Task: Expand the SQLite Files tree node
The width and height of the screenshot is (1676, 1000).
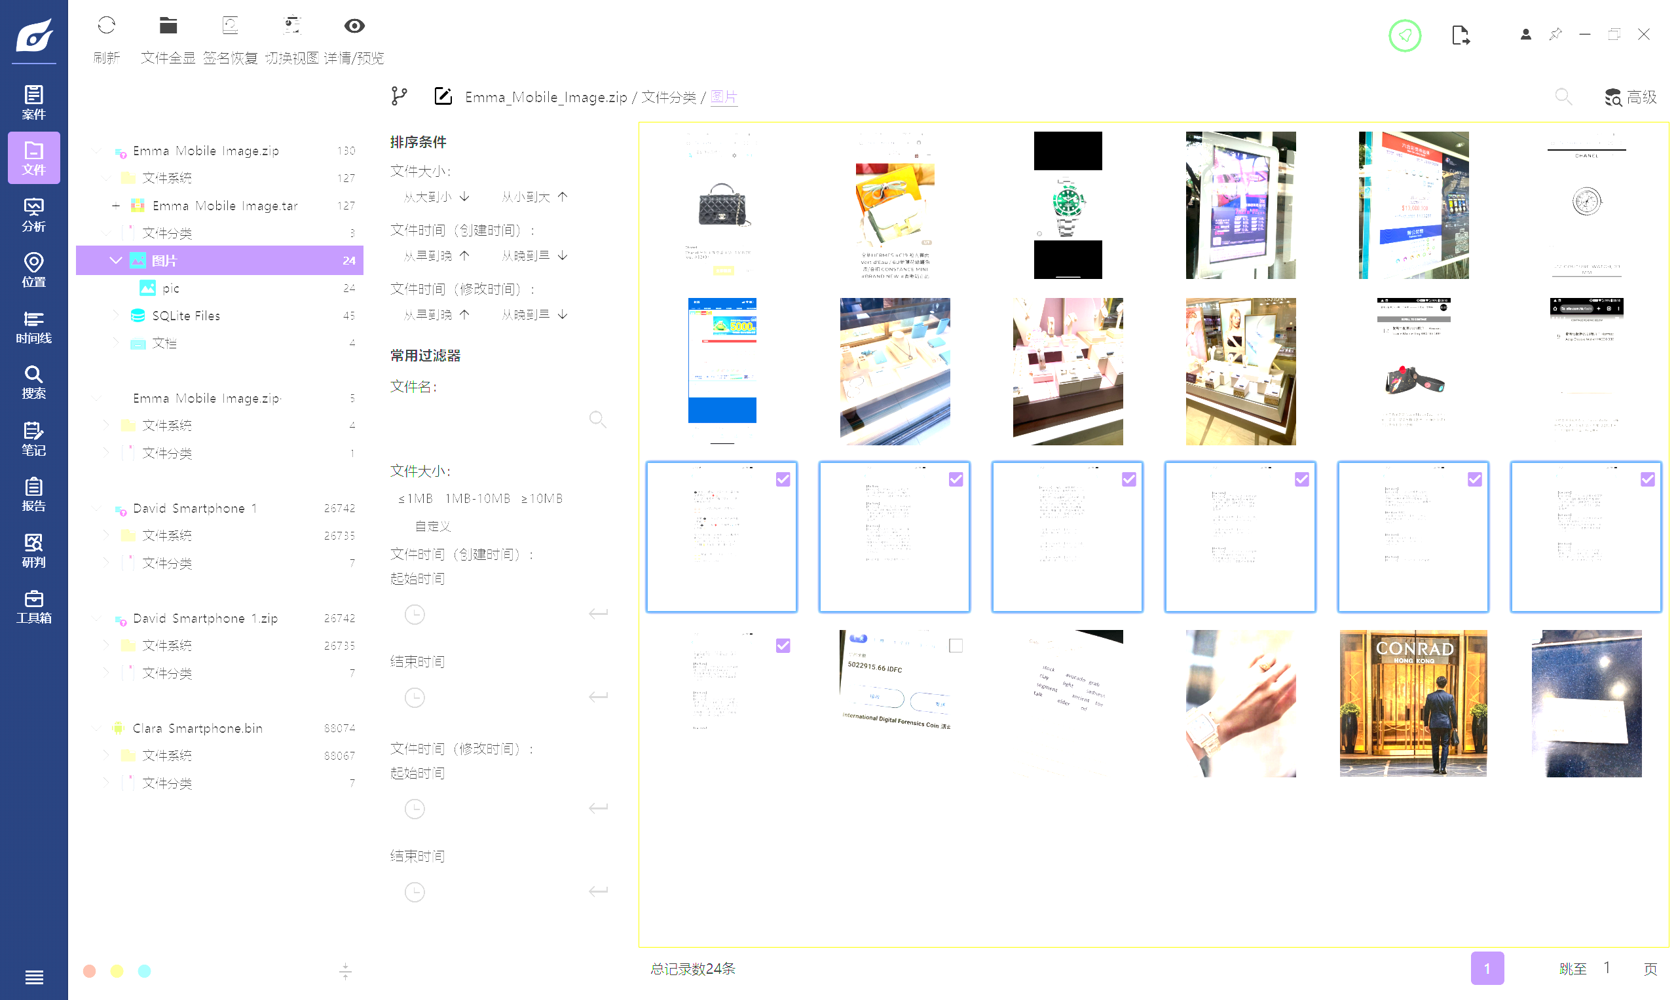Action: [115, 316]
